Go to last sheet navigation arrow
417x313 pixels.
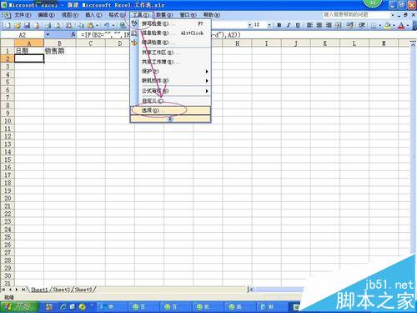(x=23, y=290)
